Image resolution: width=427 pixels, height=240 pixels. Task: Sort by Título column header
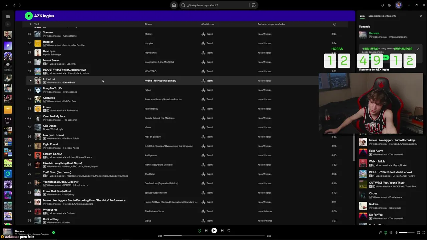pyautogui.click(x=37, y=24)
